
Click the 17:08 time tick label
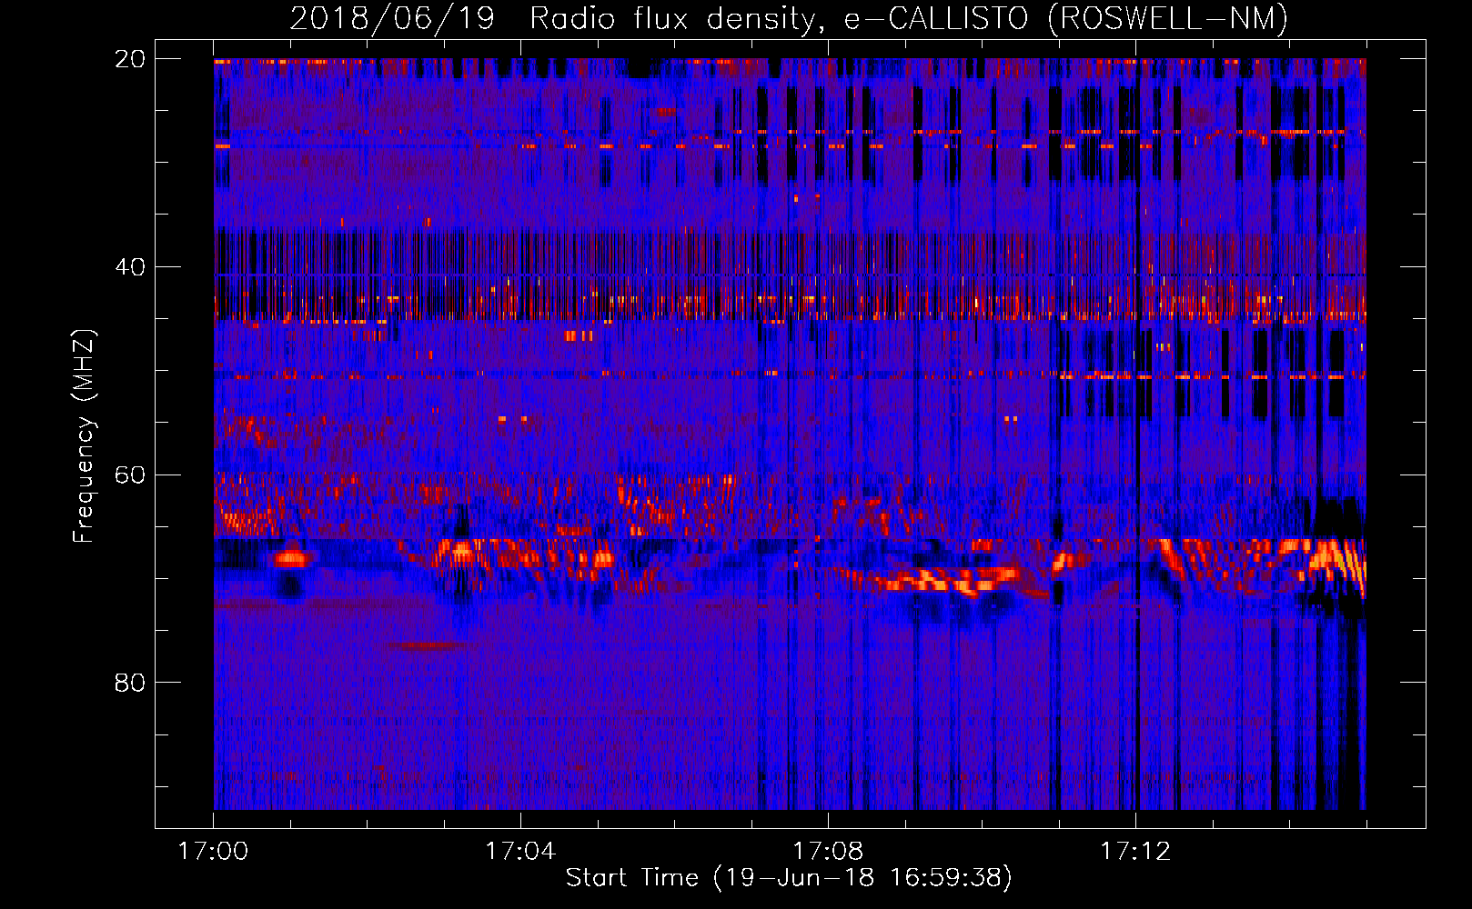[x=828, y=851]
